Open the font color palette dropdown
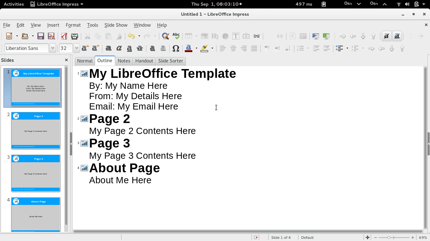Screen dimensions: 430x241 (196, 48)
